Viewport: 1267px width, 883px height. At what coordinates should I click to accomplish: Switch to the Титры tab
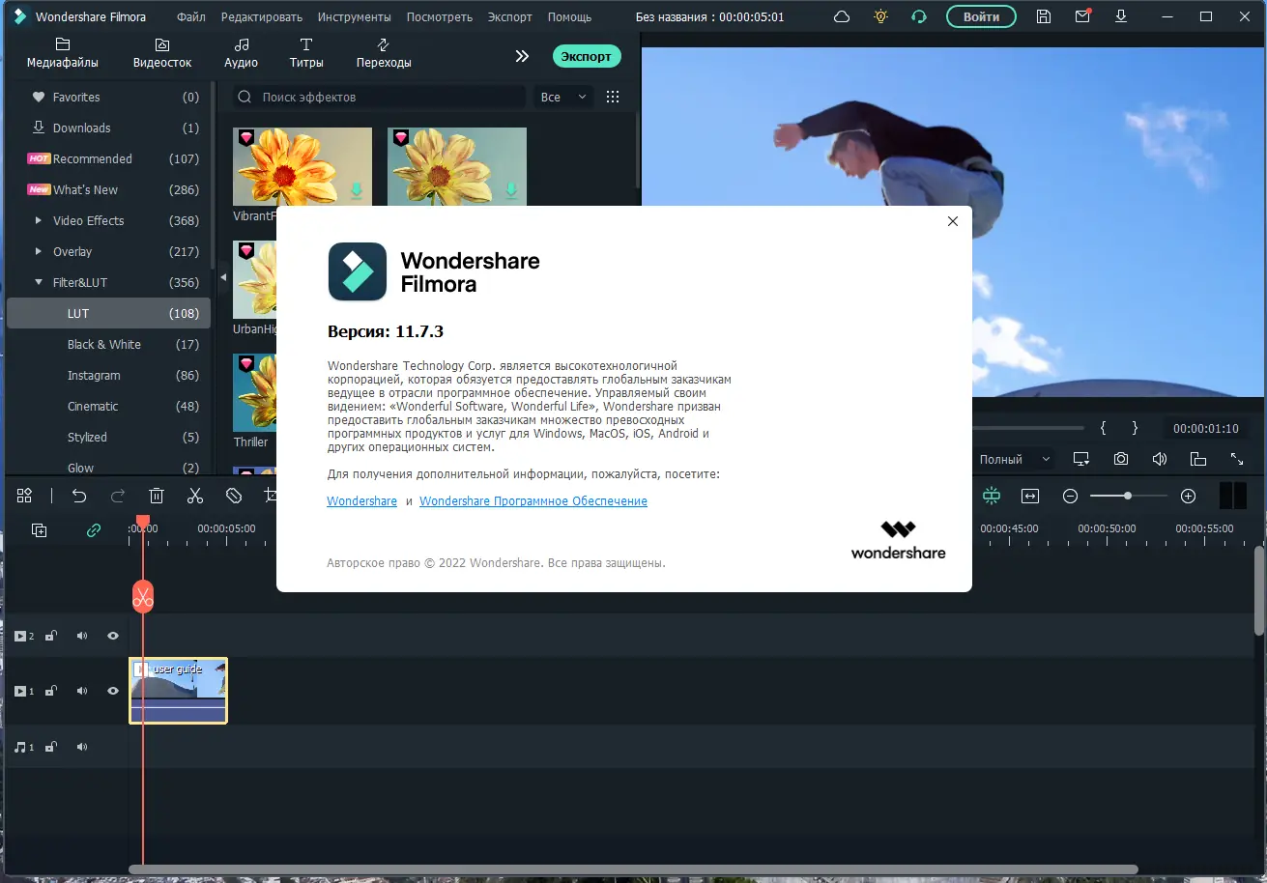click(x=306, y=53)
